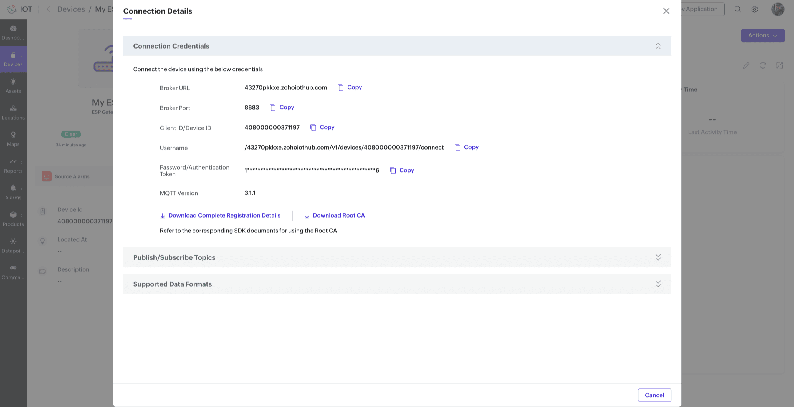Click the Source Alarms bell icon
This screenshot has width=794, height=407.
(x=47, y=176)
